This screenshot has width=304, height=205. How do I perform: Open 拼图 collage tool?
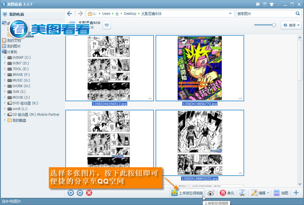(281, 193)
